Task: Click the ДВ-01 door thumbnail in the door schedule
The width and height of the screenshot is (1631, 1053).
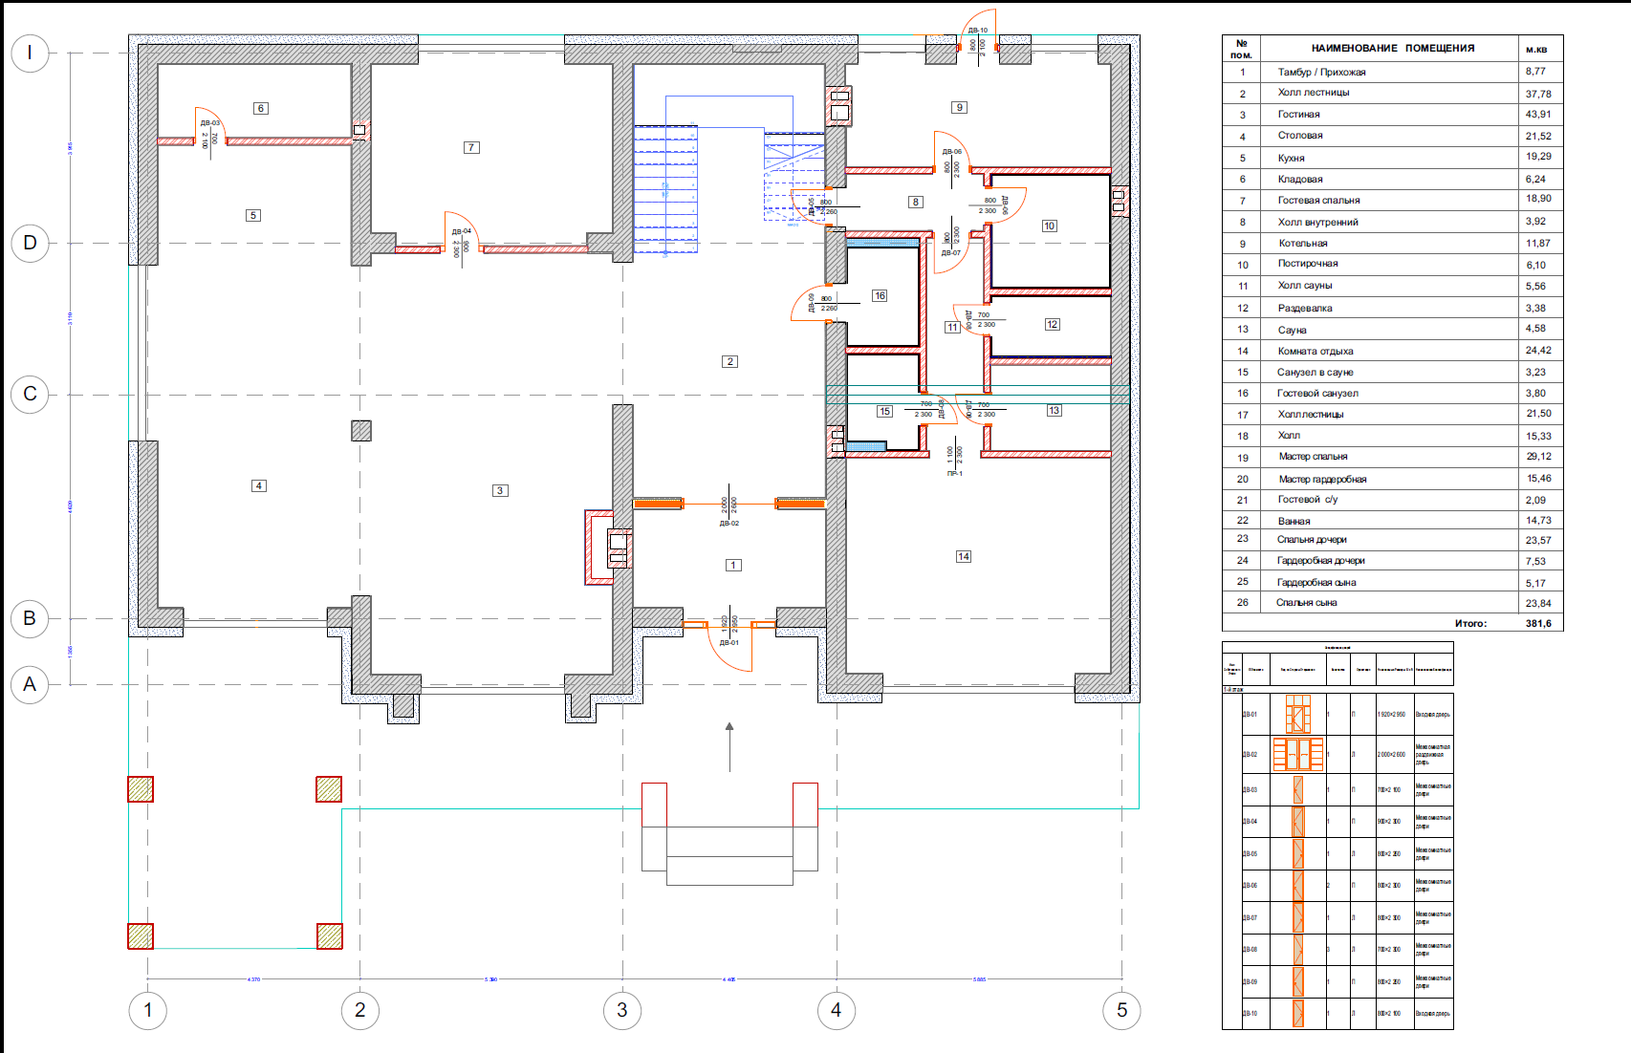Action: 1297,714
